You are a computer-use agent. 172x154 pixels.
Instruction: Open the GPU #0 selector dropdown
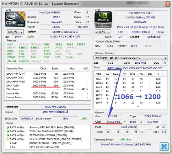click(x=103, y=32)
